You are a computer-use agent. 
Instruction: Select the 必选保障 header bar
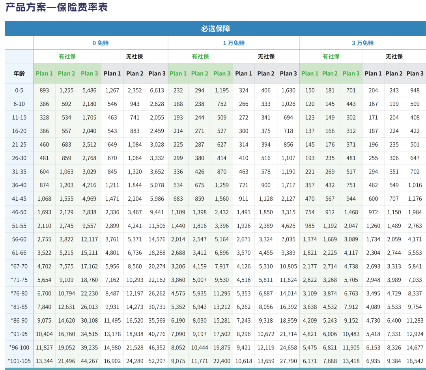point(215,28)
